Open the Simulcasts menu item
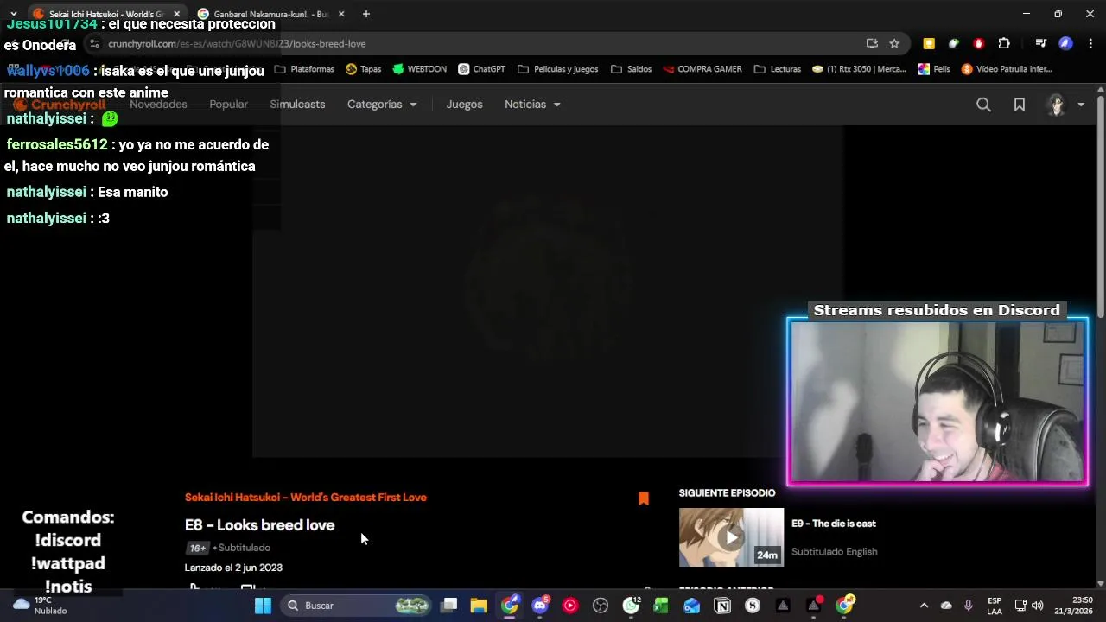The image size is (1106, 622). tap(297, 105)
